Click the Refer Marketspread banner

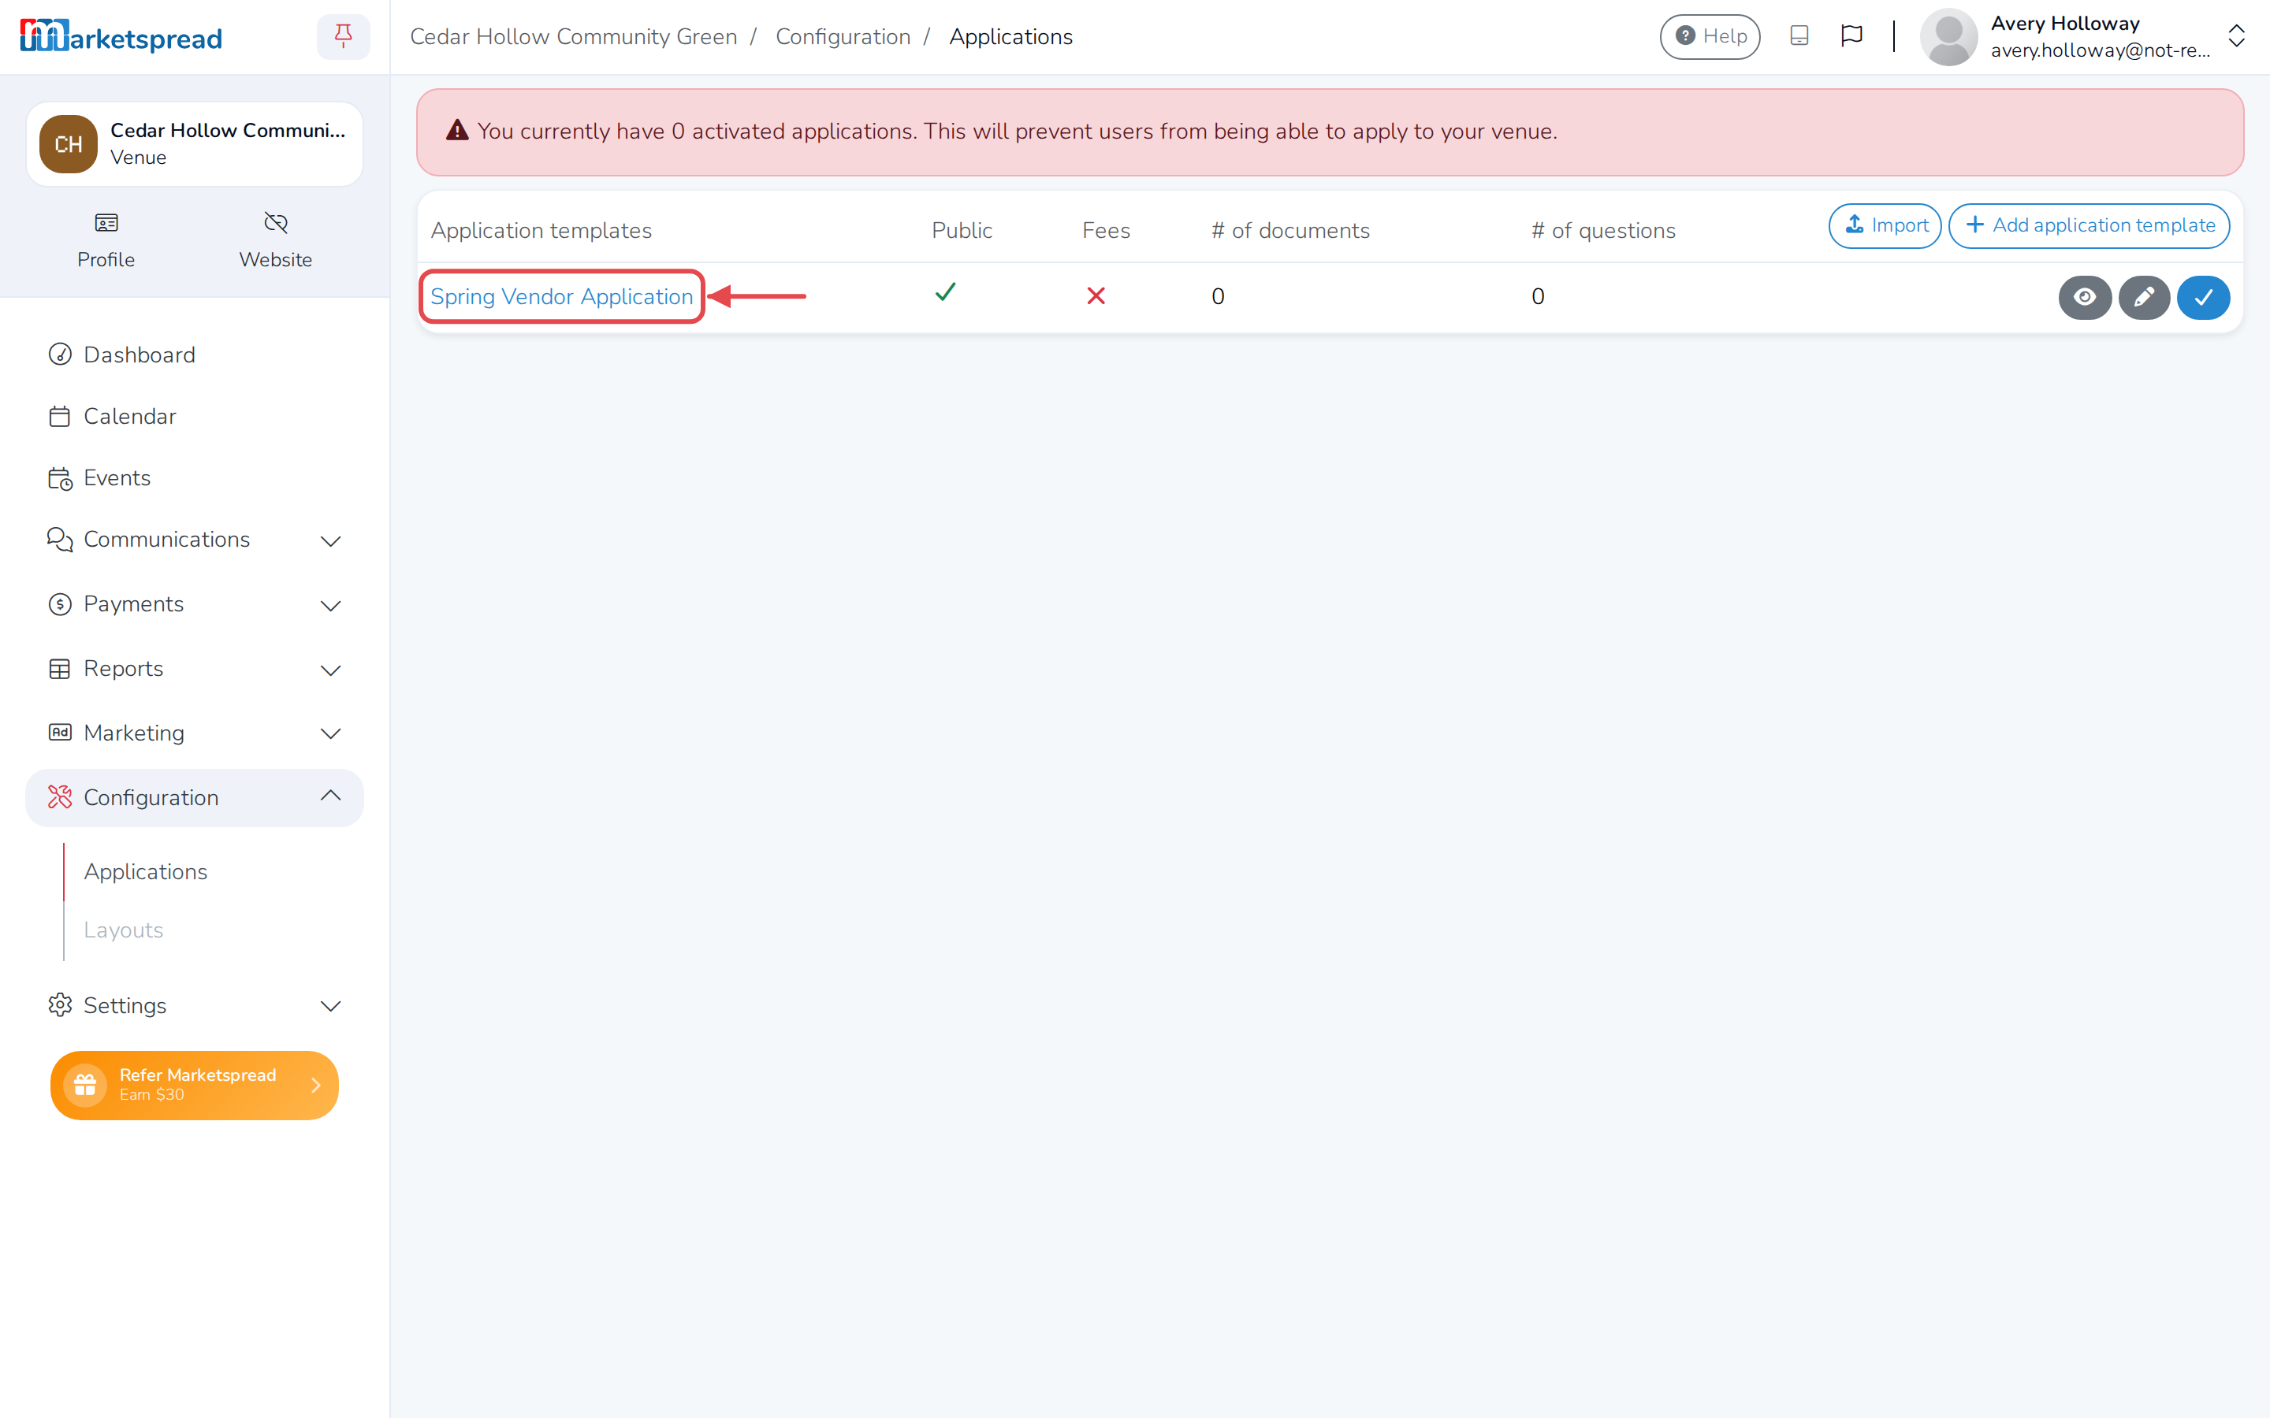point(194,1085)
